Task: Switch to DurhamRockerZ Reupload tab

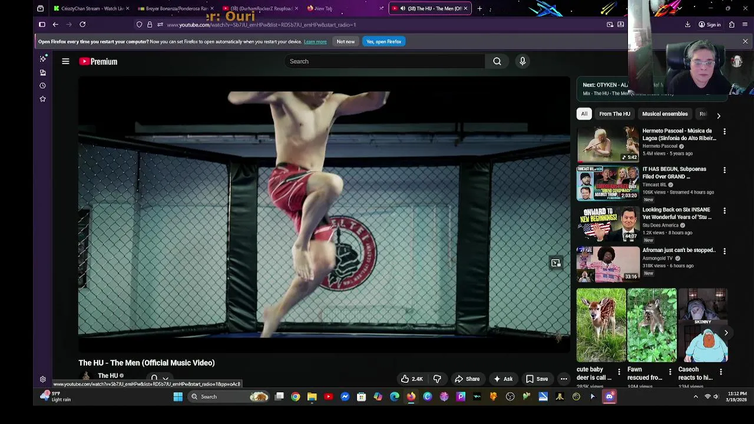Action: click(x=259, y=8)
